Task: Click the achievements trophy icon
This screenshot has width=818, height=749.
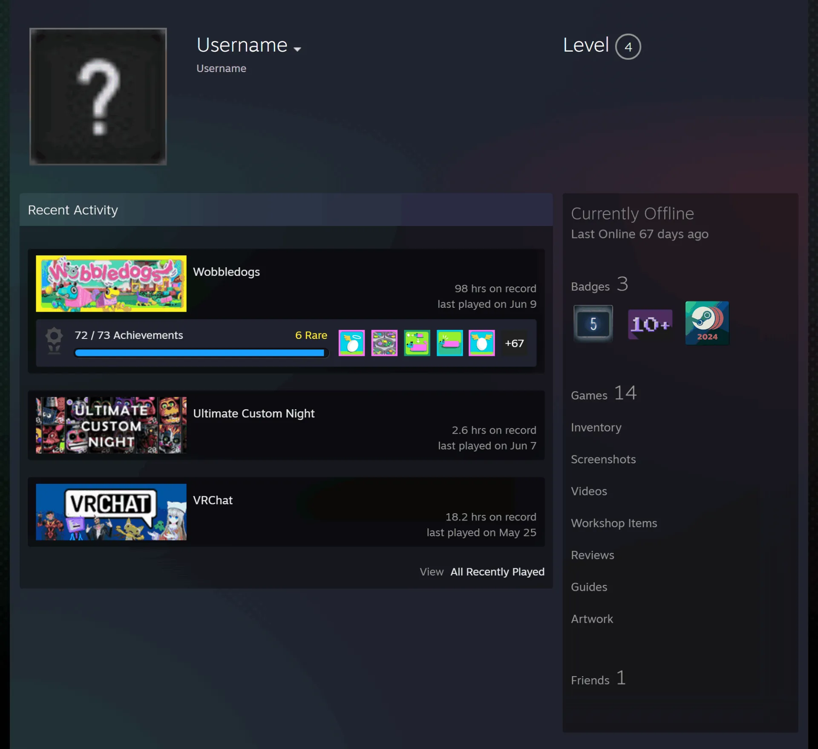Action: click(54, 340)
